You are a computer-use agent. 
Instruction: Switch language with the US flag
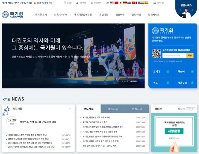(x=112, y=3)
